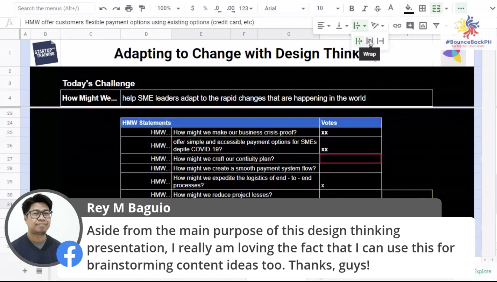Open the Arial font dropdown
497x282 pixels.
point(285,8)
